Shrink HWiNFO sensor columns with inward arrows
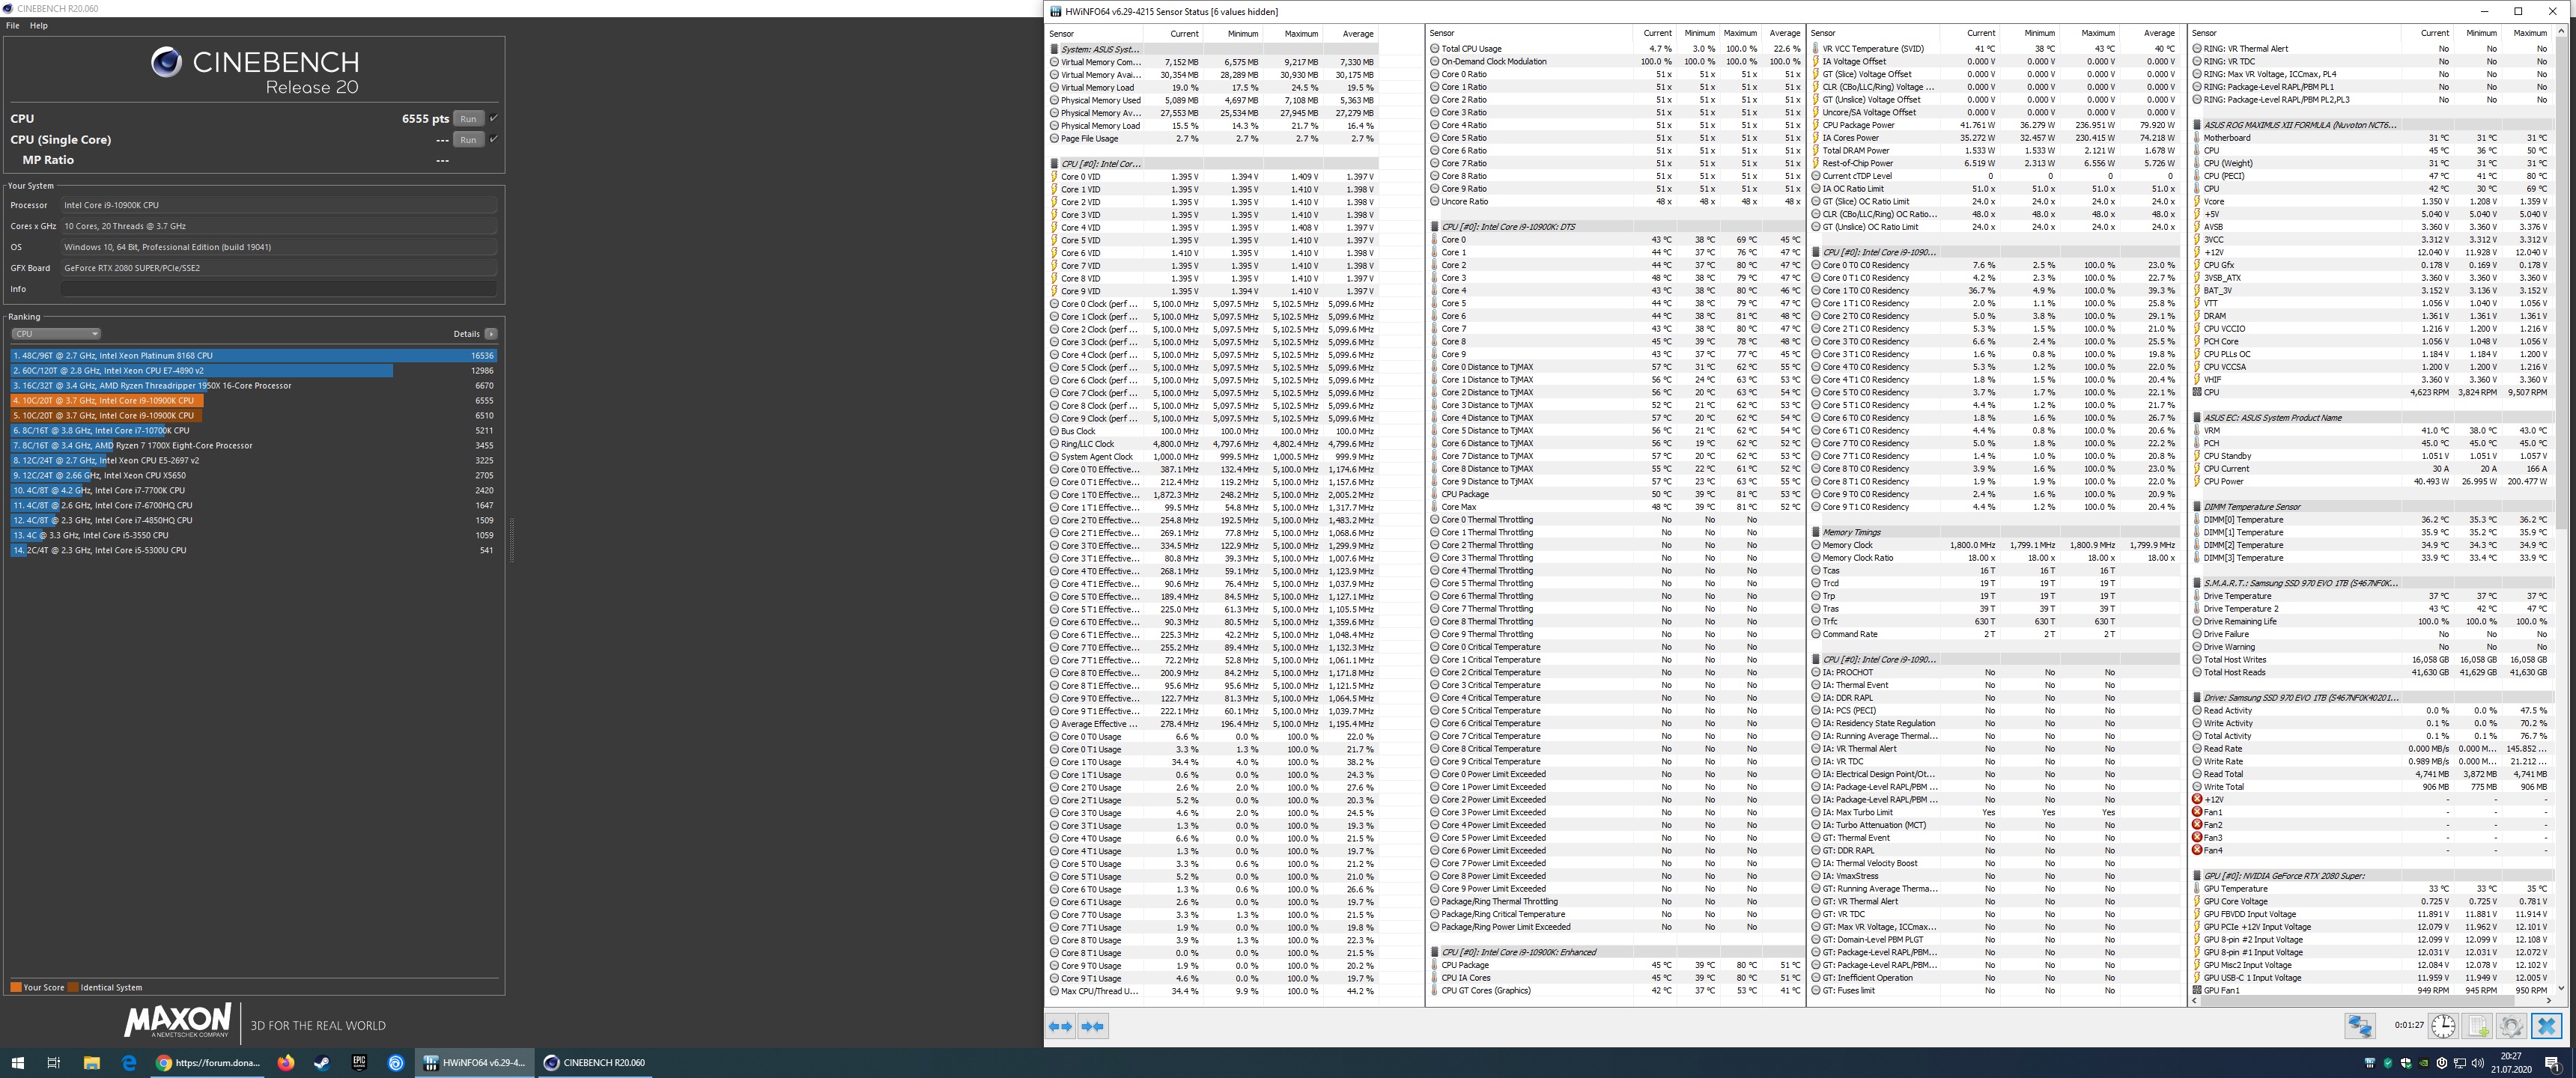Screen dimensions: 2576x1078 tap(1093, 1025)
